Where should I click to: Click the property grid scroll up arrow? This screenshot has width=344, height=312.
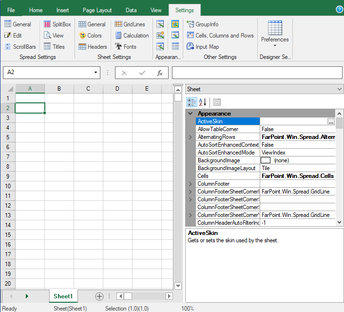pyautogui.click(x=340, y=114)
